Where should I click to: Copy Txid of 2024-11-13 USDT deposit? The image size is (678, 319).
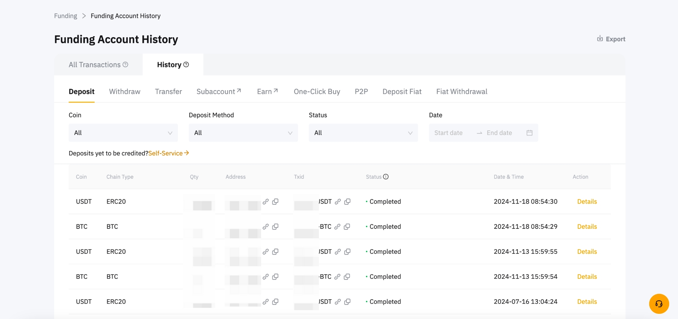[347, 252]
